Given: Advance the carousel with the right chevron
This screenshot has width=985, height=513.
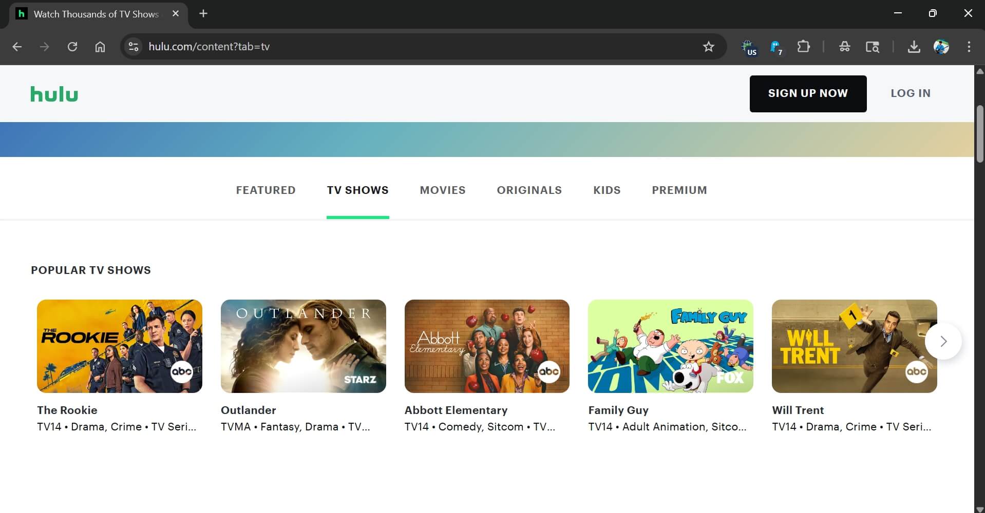Looking at the screenshot, I should pos(943,341).
